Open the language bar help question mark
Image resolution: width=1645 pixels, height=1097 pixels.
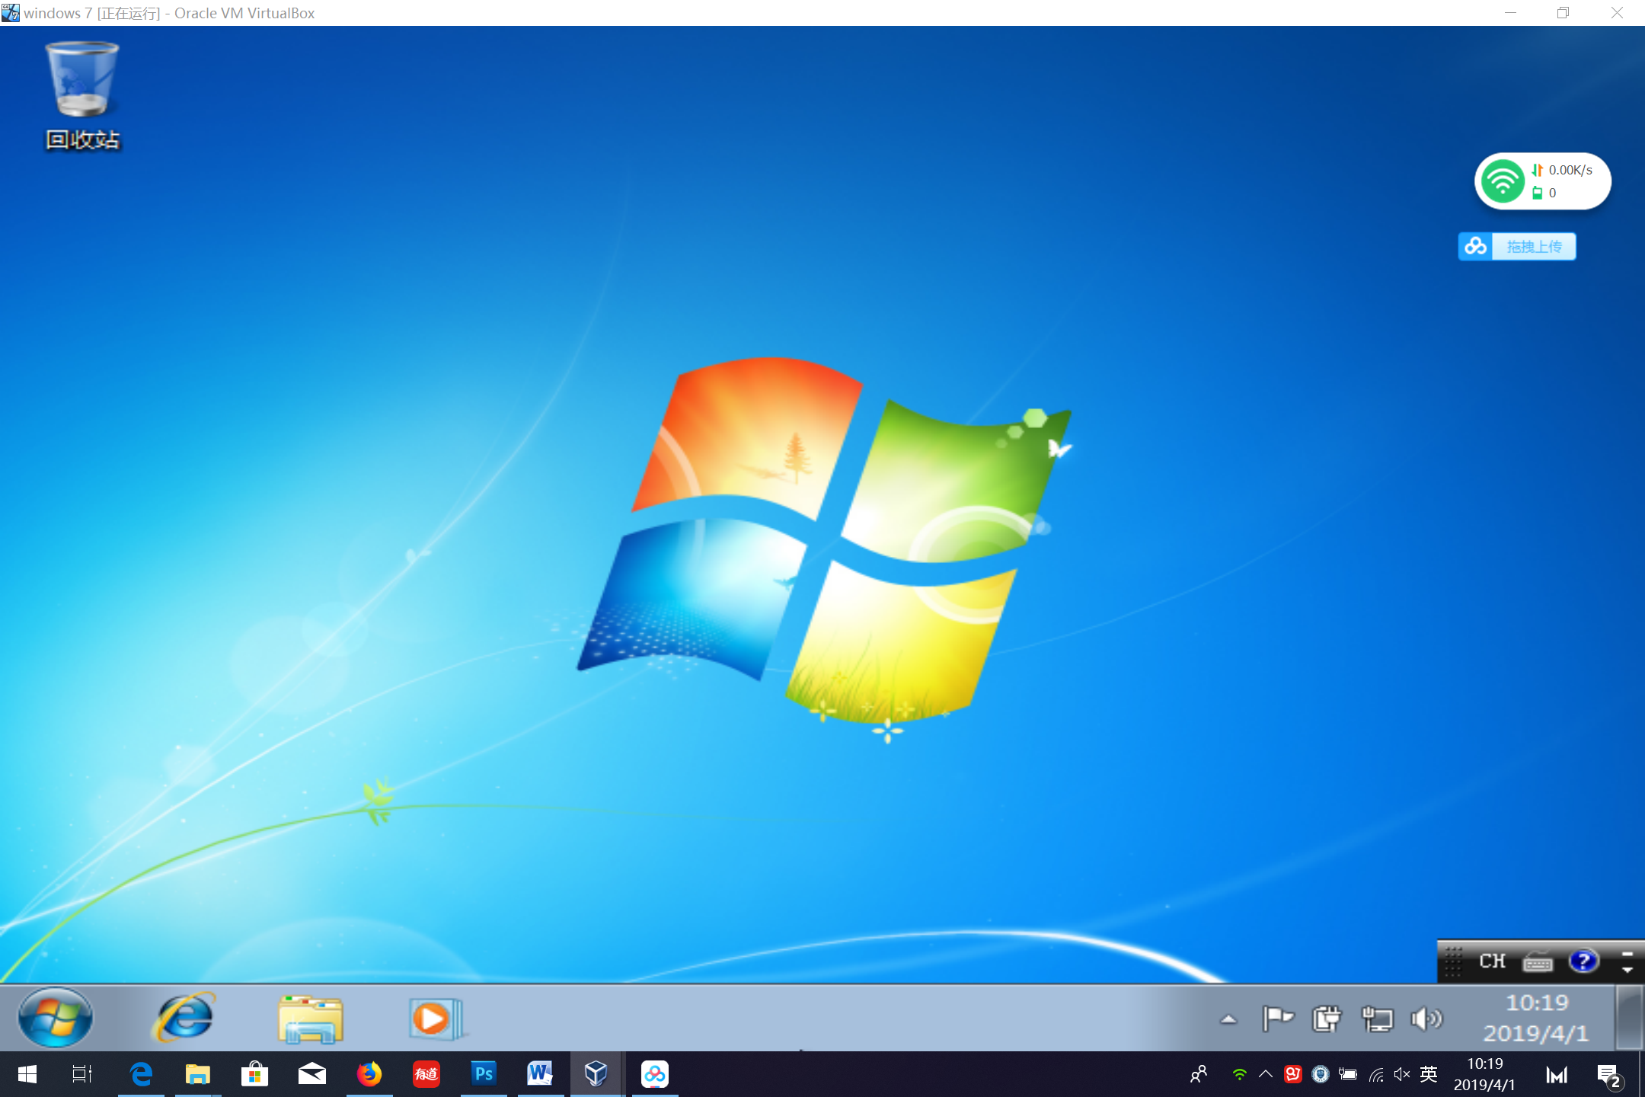(x=1583, y=961)
